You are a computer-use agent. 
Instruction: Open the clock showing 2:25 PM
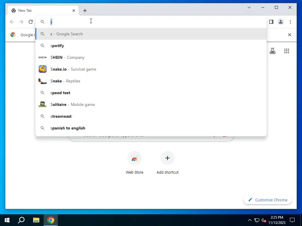click(x=277, y=220)
